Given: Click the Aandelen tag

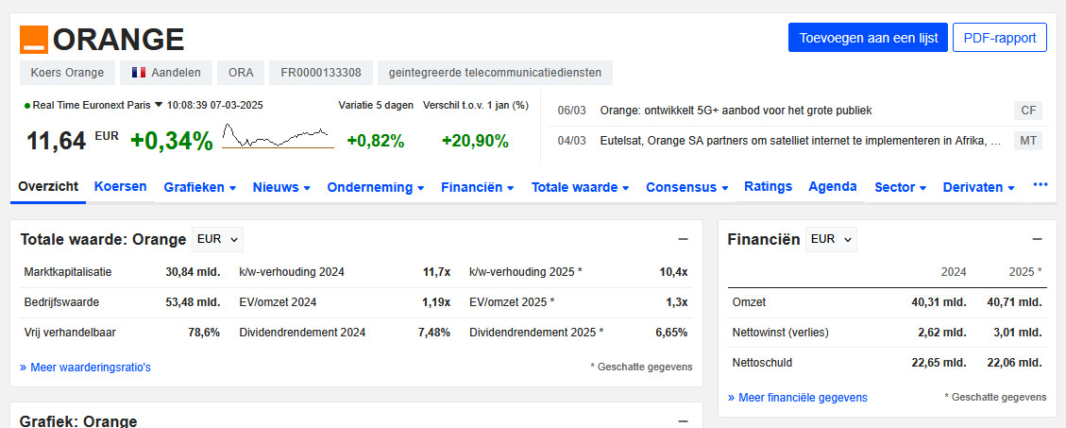Looking at the screenshot, I should tap(166, 73).
